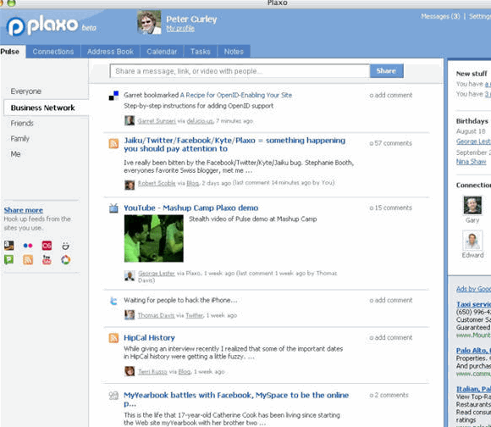
Task: Click the Twitter source link
Action: pos(195,315)
